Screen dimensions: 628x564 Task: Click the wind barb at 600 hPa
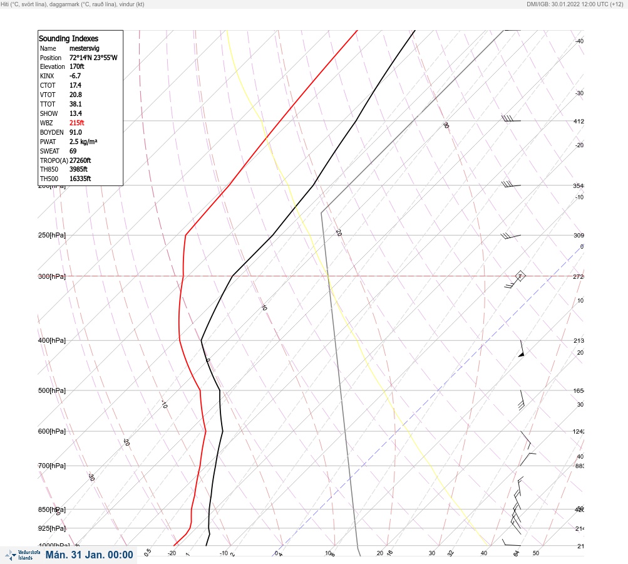pos(527,440)
